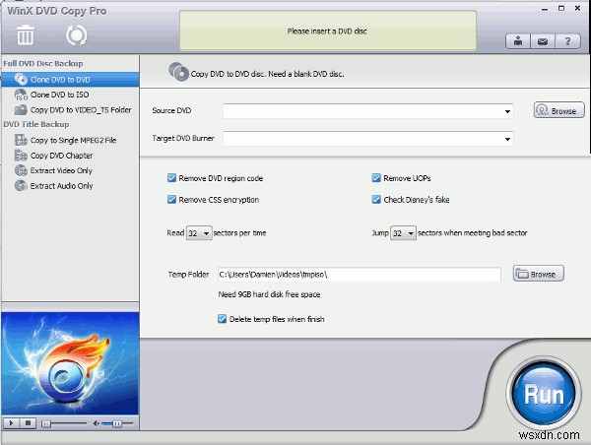Open help with the question mark button
This screenshot has height=445, width=591.
point(567,40)
